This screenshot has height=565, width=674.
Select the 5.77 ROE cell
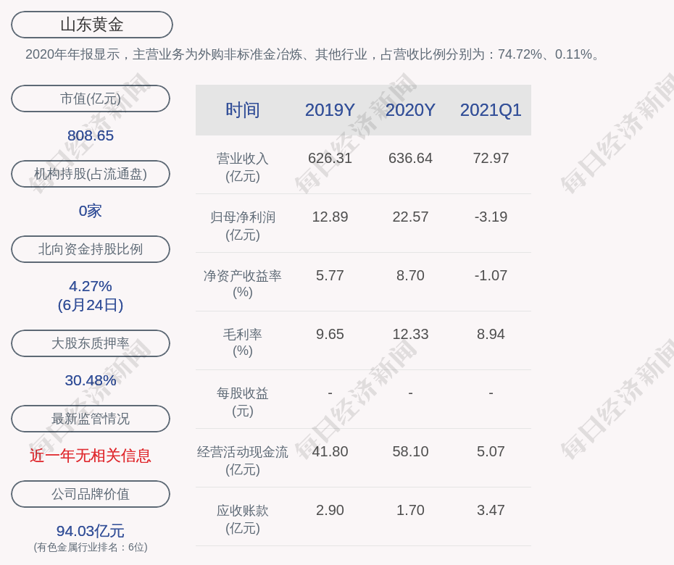pyautogui.click(x=330, y=275)
